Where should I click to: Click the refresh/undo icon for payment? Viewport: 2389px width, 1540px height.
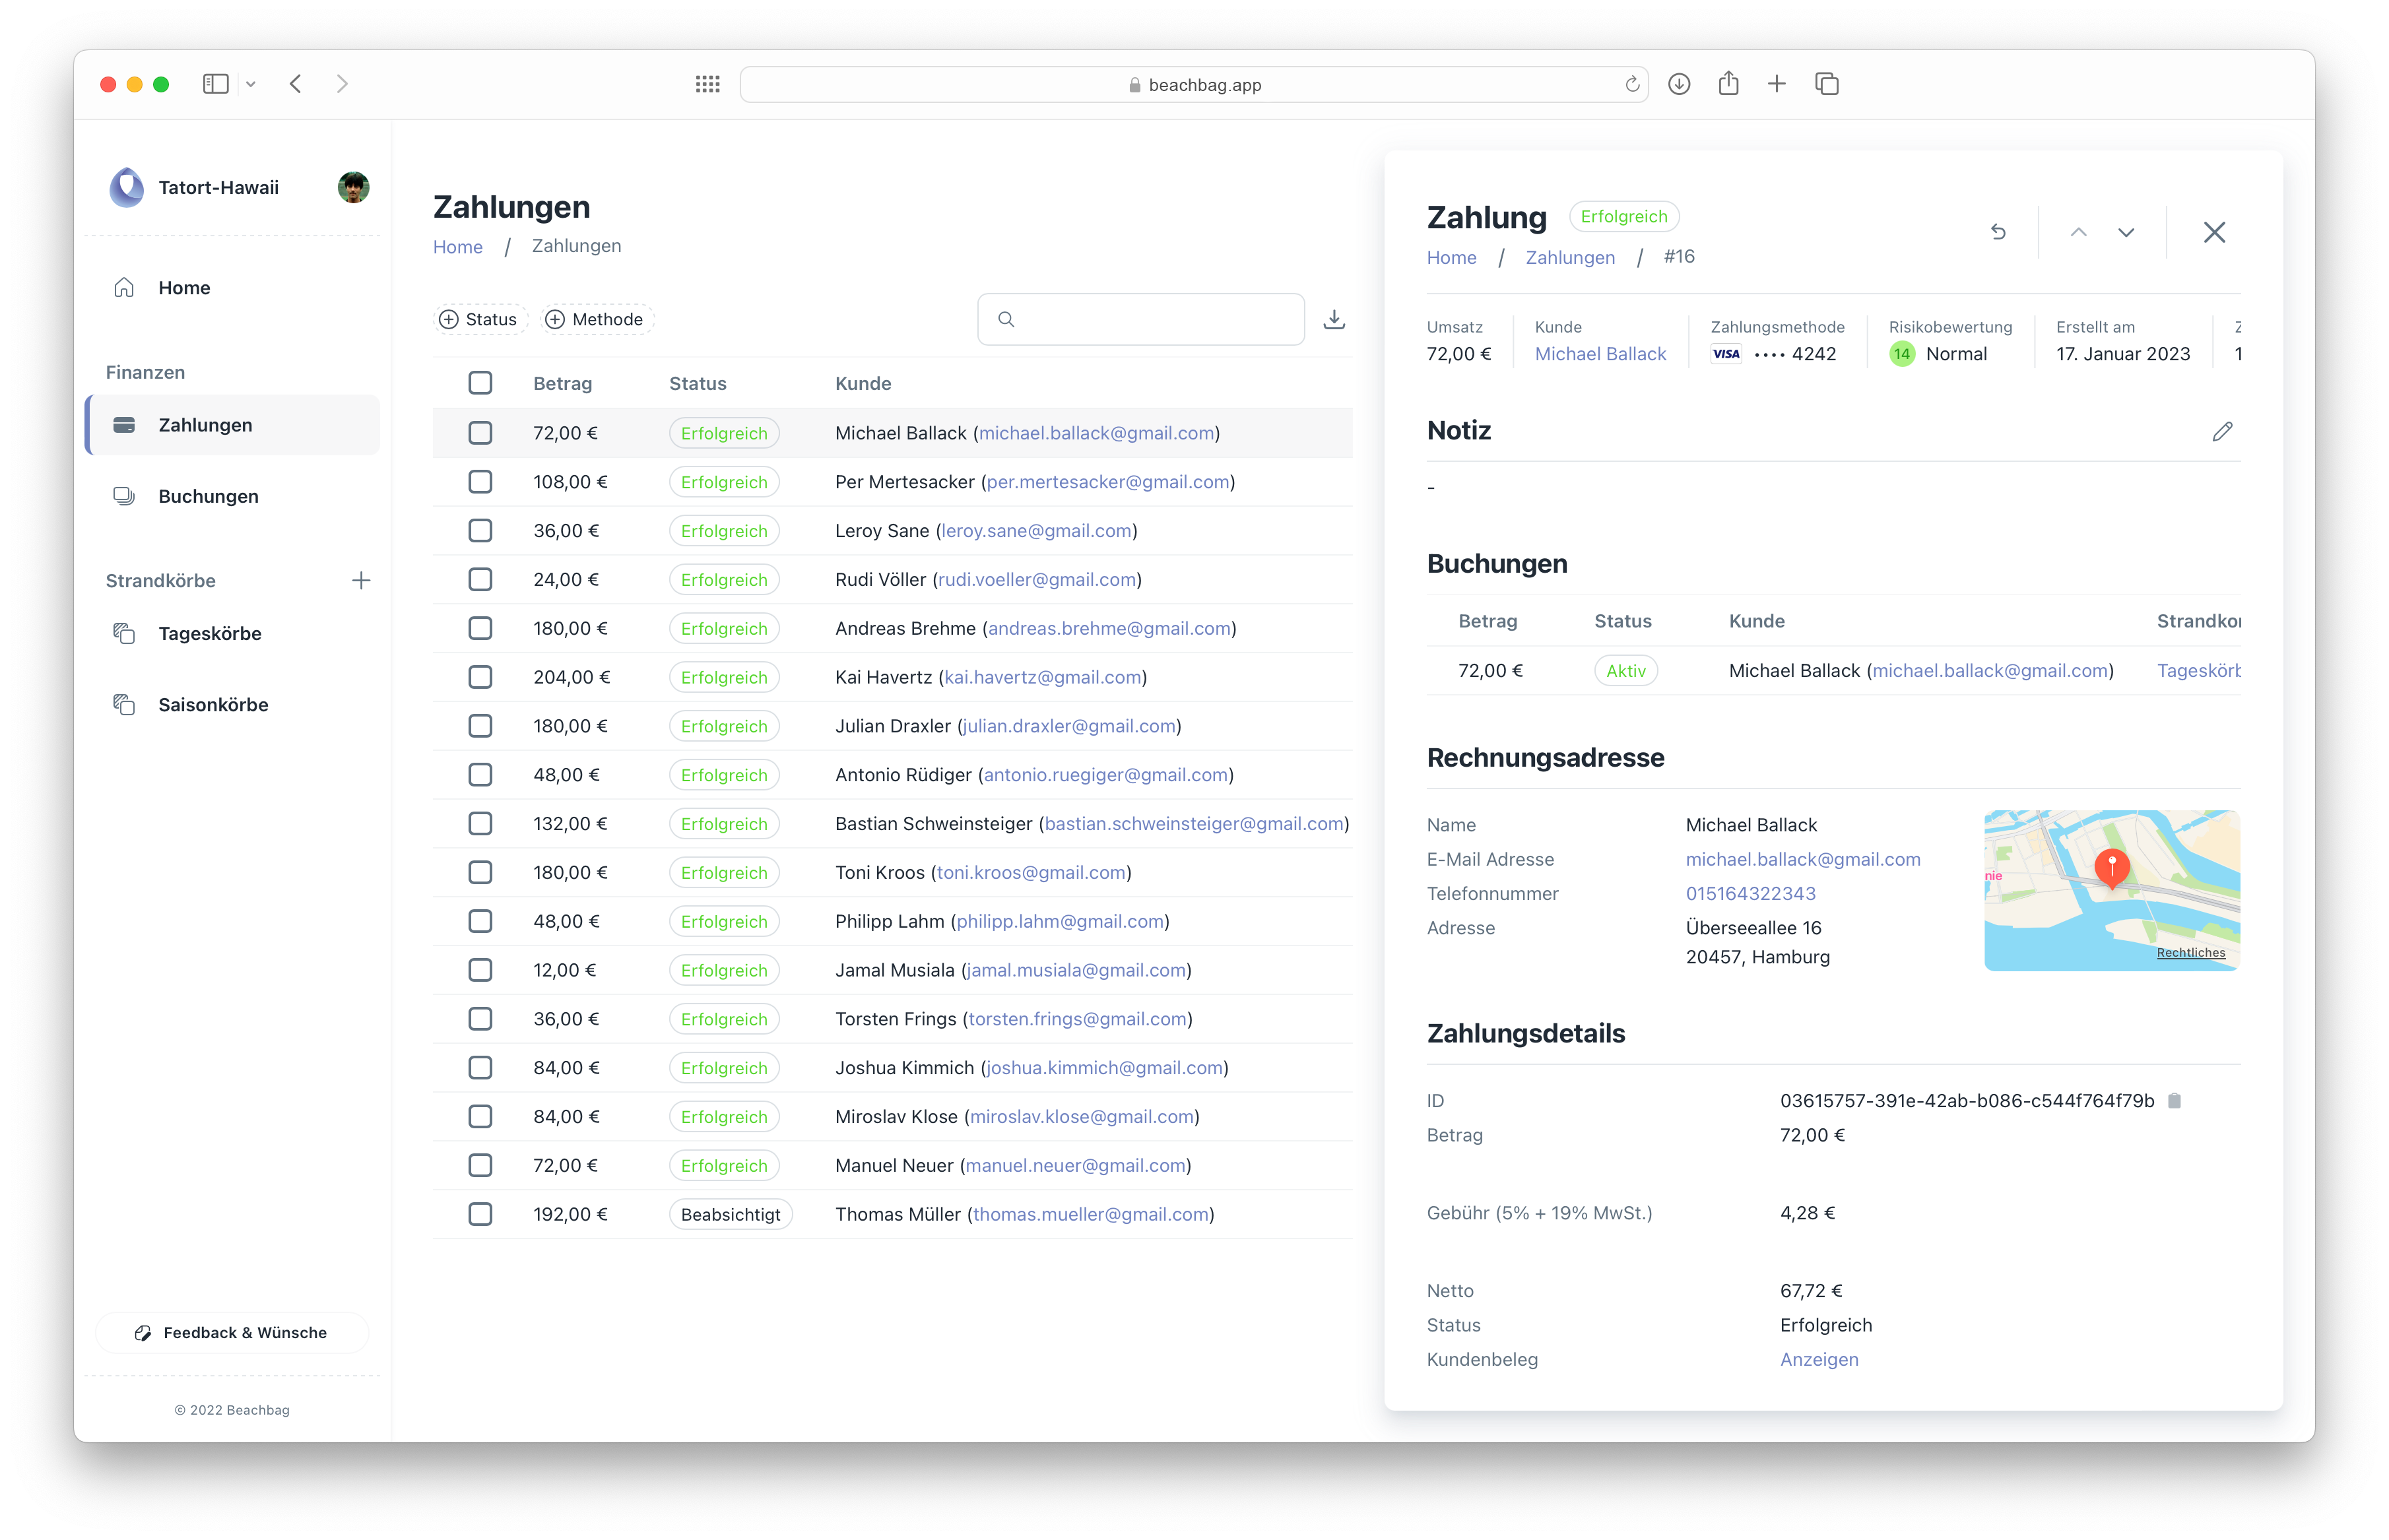click(x=1999, y=232)
